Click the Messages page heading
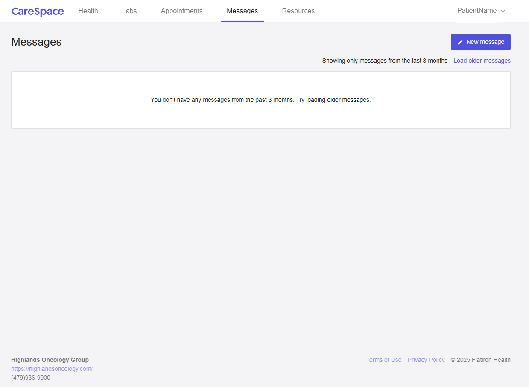 coord(36,42)
